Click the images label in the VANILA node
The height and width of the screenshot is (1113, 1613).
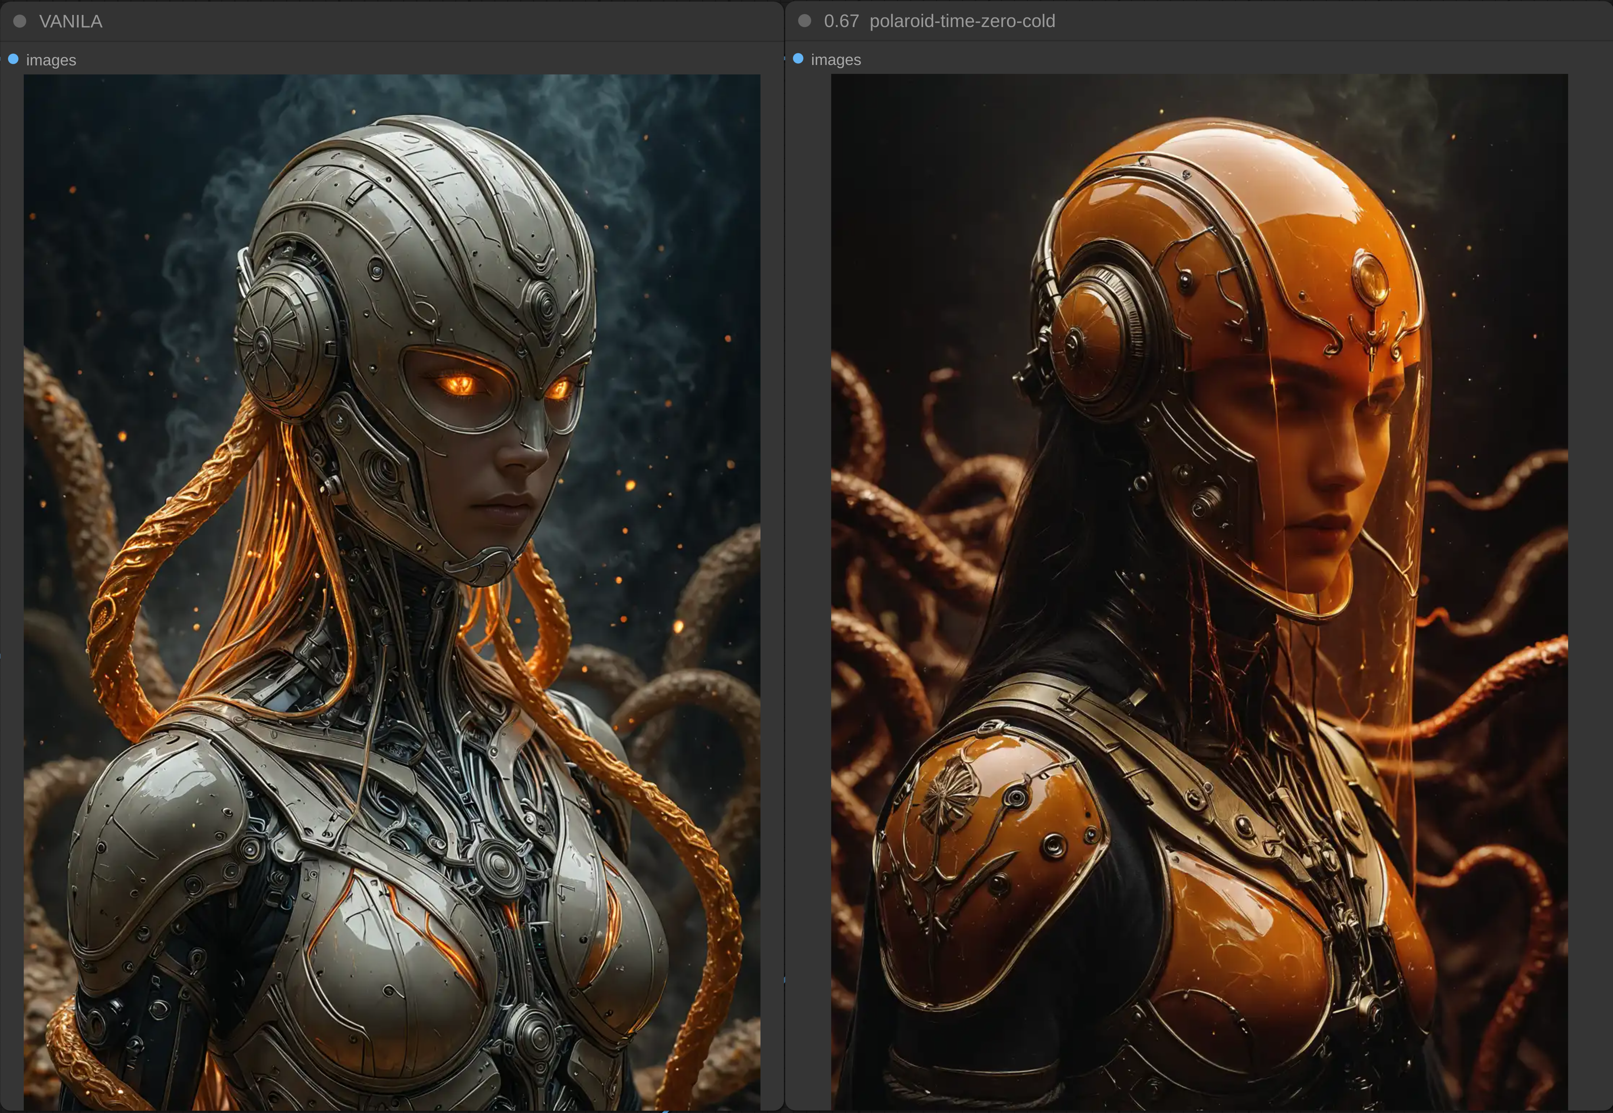coord(51,60)
